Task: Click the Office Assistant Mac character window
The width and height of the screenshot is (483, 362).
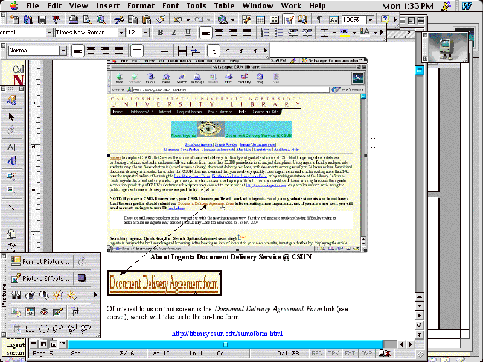Action: point(445,47)
